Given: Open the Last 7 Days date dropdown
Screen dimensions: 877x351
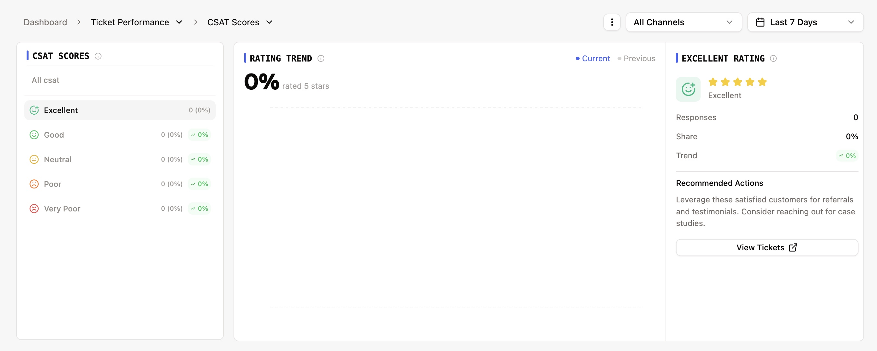Looking at the screenshot, I should [805, 22].
